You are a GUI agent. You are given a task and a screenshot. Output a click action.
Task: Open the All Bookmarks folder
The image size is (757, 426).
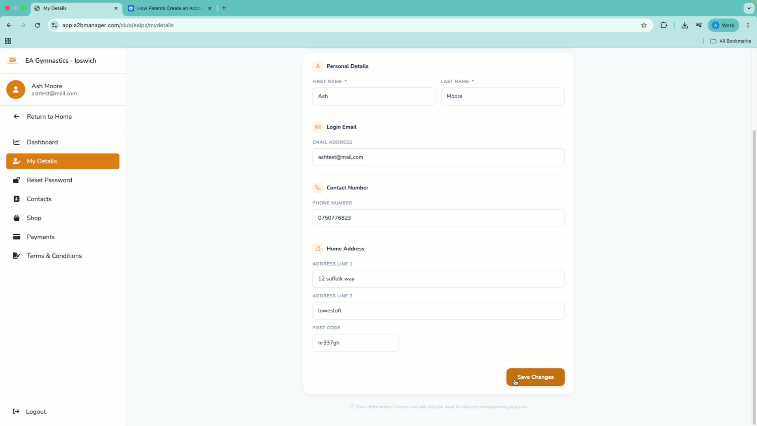tap(731, 41)
